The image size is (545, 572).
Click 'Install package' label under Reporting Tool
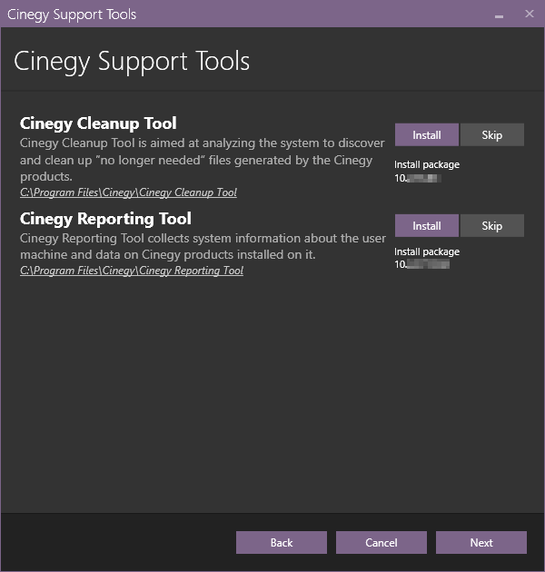coord(427,251)
